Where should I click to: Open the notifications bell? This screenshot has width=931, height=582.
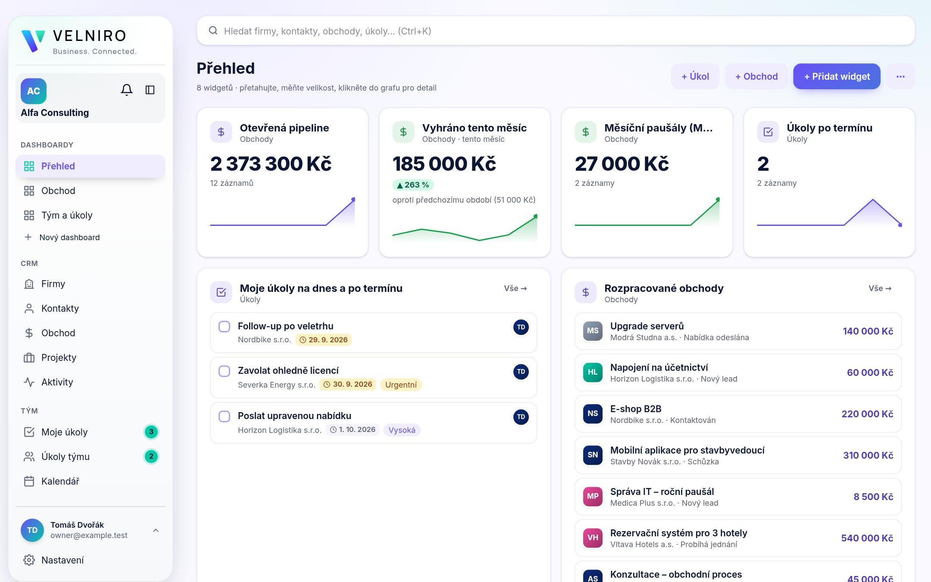tap(127, 90)
